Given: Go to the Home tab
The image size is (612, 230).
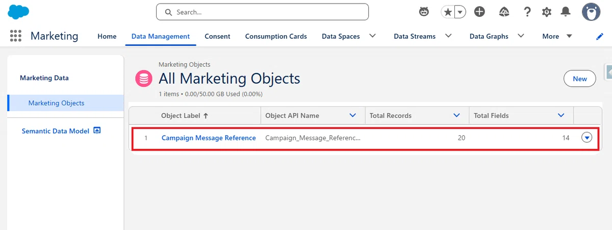Looking at the screenshot, I should 107,36.
